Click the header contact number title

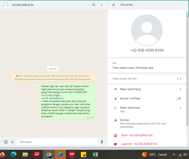(22, 5)
